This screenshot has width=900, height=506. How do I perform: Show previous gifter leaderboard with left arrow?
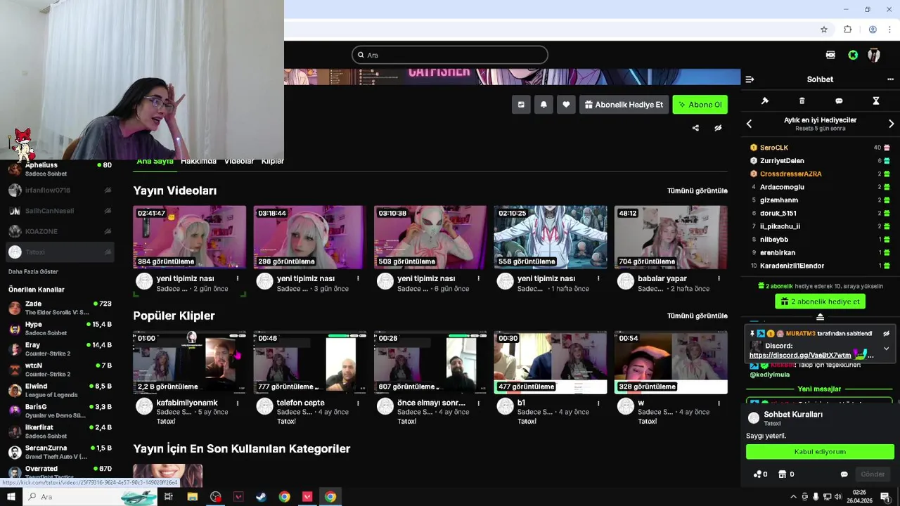[749, 124]
